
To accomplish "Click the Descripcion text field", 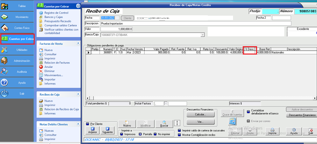I will [x=195, y=24].
